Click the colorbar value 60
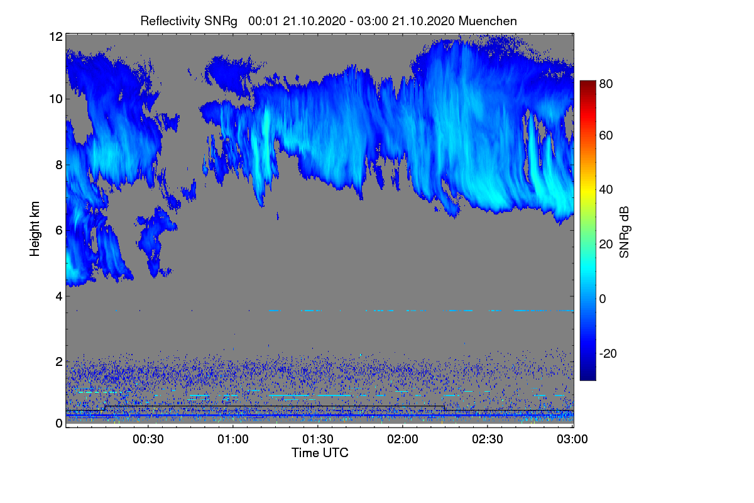The width and height of the screenshot is (754, 503). point(606,135)
